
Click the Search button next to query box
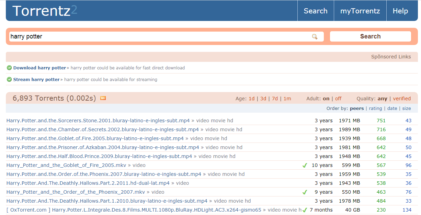(370, 36)
